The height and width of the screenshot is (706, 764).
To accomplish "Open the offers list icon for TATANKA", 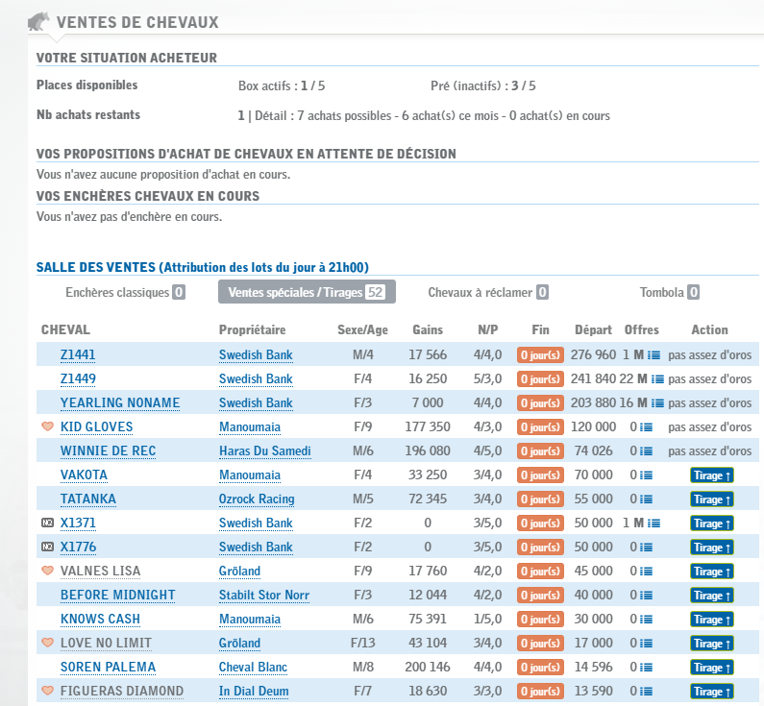I will pos(647,499).
